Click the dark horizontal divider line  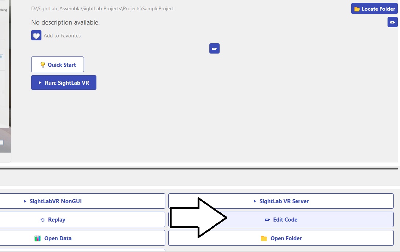(x=200, y=168)
